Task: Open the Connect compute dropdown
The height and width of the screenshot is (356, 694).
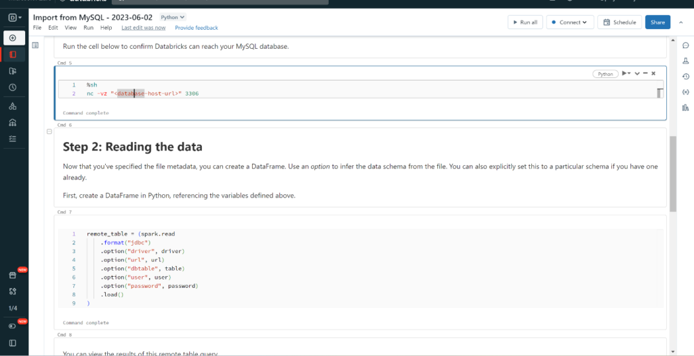Action: coord(569,22)
